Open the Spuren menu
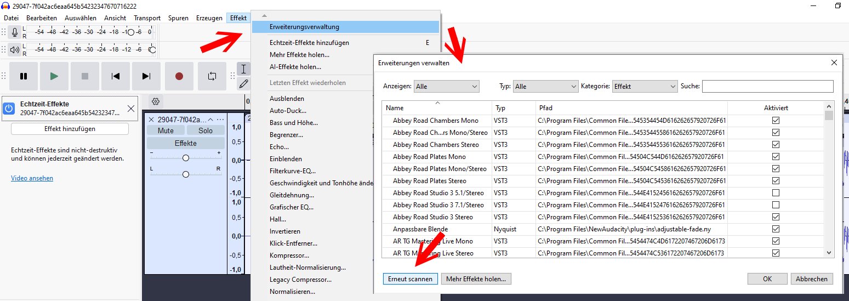The image size is (849, 301). click(x=178, y=18)
